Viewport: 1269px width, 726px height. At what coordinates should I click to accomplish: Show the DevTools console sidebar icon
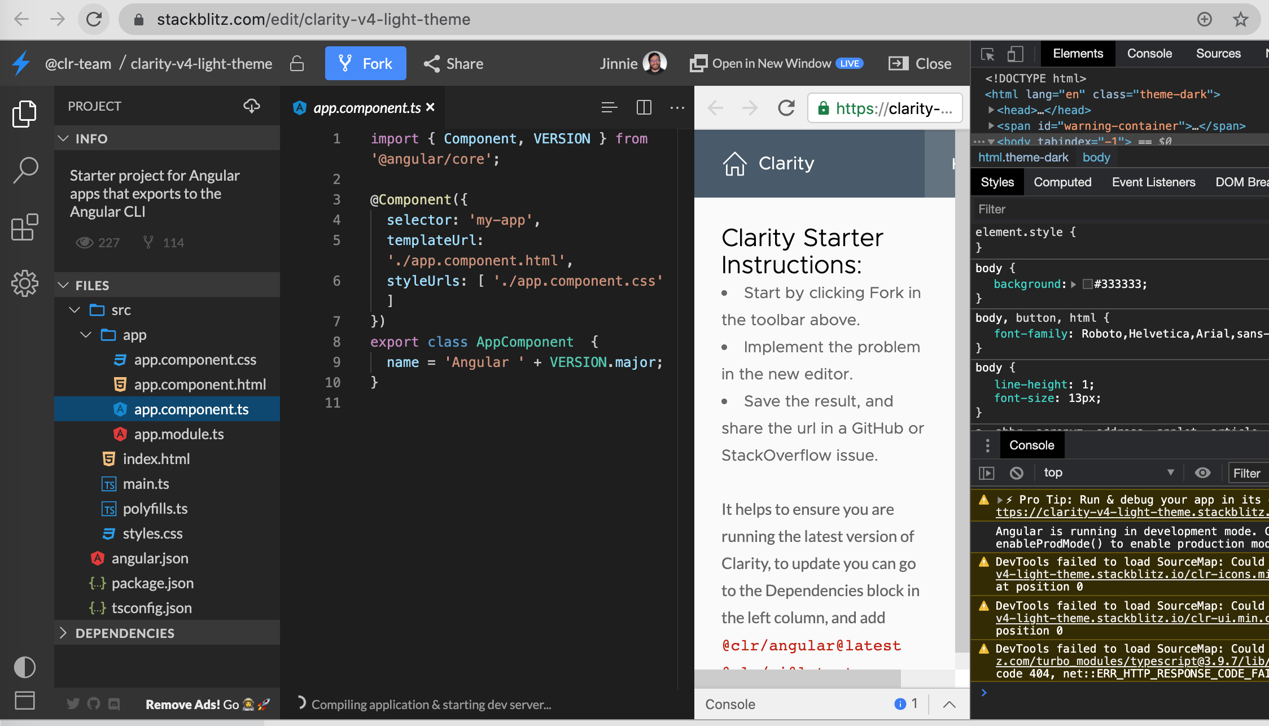(x=986, y=473)
